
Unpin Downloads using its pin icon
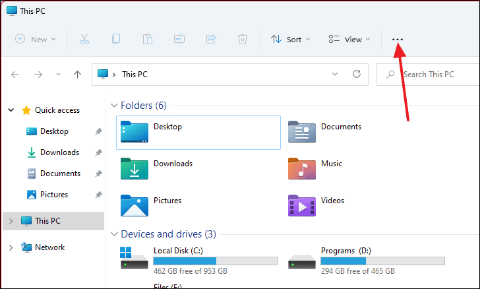(x=98, y=152)
